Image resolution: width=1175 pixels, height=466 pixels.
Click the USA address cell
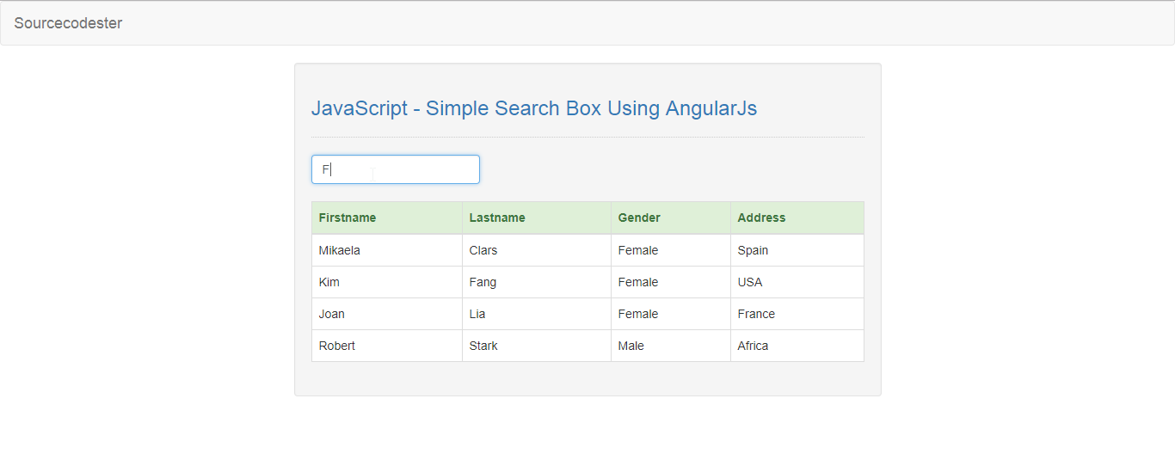tap(797, 282)
